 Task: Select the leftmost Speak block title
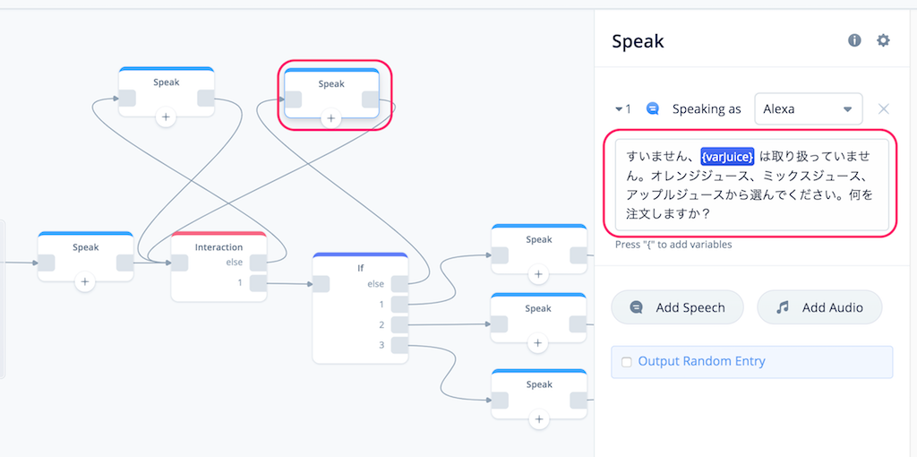click(86, 247)
